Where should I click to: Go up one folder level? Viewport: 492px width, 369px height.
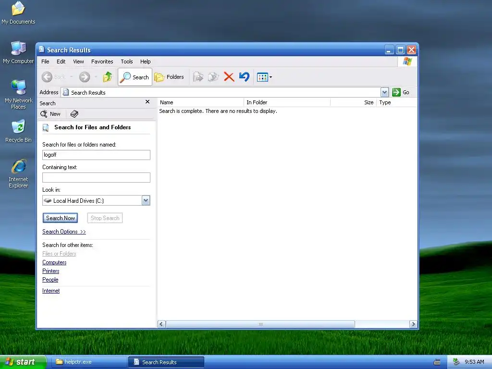coord(108,77)
